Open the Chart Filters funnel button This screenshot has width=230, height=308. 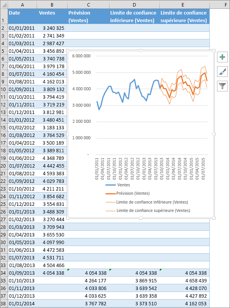[x=222, y=86]
